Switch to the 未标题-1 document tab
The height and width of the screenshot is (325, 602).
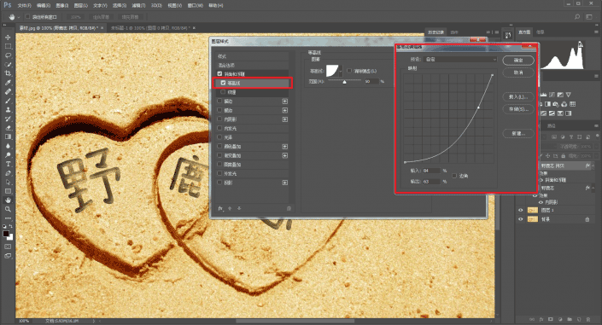pyautogui.click(x=150, y=28)
